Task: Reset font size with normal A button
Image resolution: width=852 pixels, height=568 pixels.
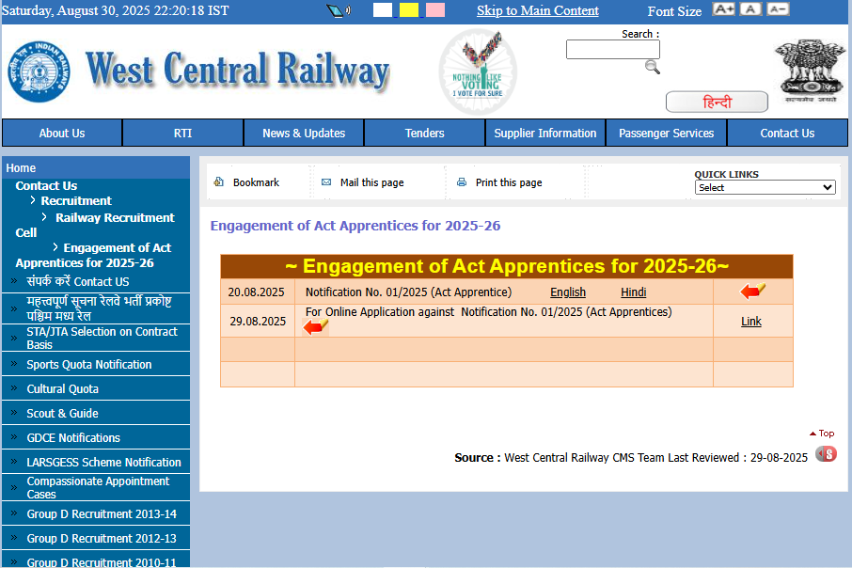Action: pos(750,9)
